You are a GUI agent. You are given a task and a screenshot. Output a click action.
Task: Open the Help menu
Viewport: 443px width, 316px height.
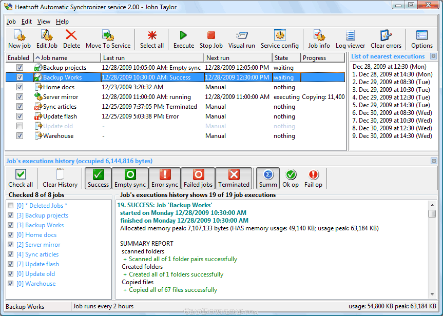point(62,22)
